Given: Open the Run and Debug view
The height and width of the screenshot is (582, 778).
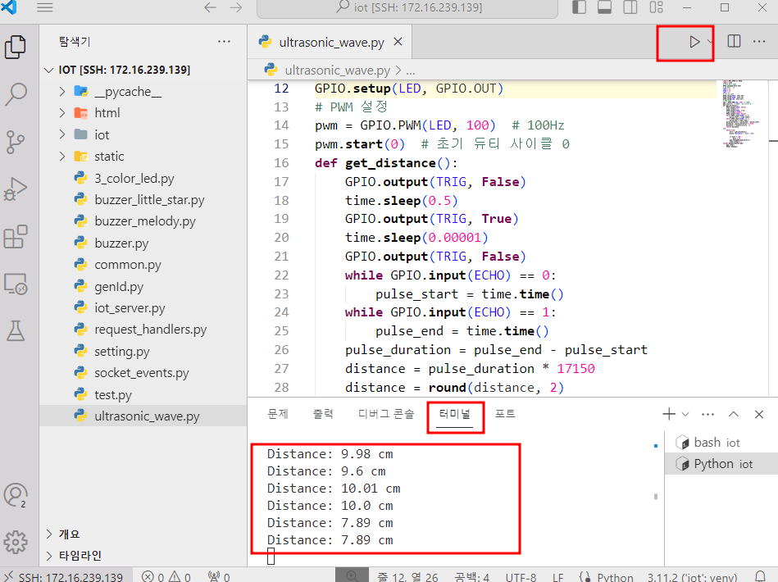Looking at the screenshot, I should click(16, 189).
